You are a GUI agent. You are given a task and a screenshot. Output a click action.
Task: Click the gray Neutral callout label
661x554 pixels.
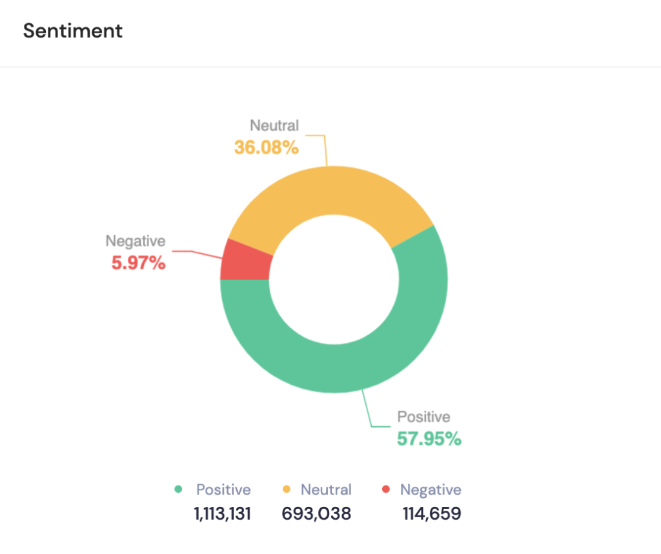274,125
